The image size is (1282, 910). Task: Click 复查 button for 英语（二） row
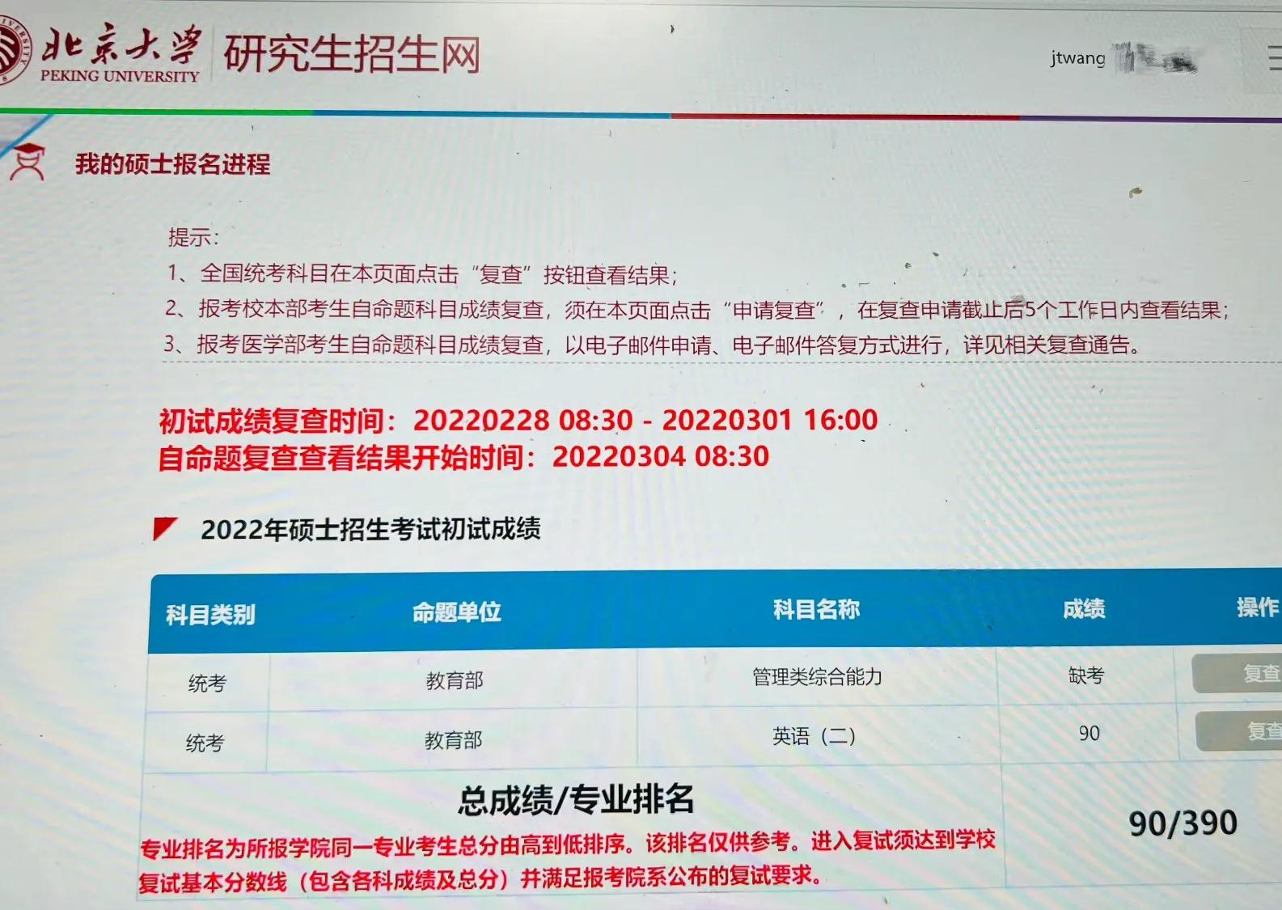(x=1240, y=731)
